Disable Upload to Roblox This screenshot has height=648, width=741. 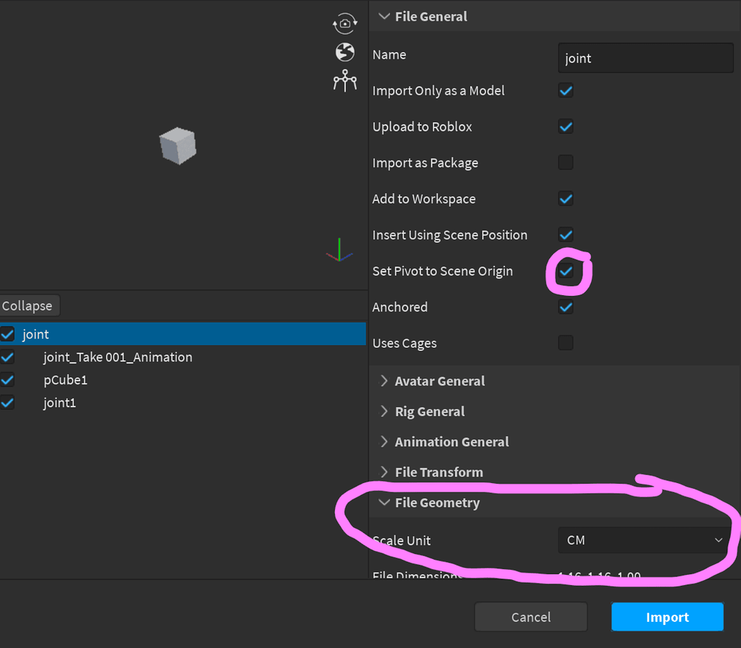tap(565, 127)
